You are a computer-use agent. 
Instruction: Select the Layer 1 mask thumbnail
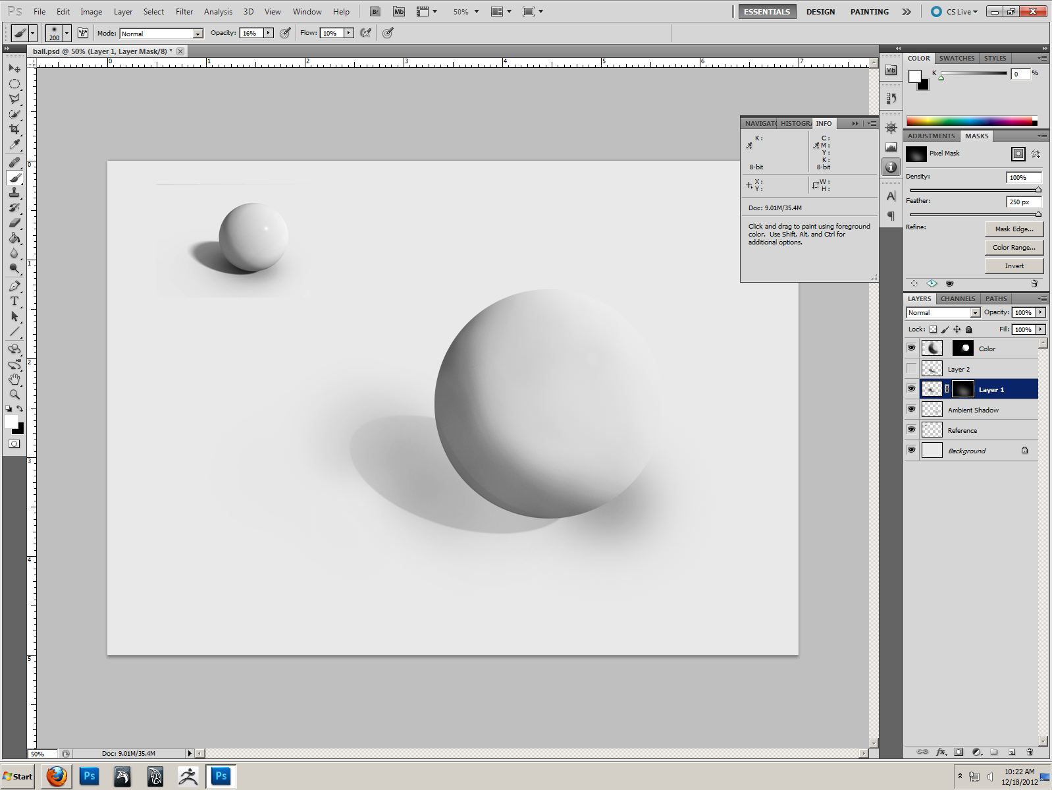click(962, 389)
